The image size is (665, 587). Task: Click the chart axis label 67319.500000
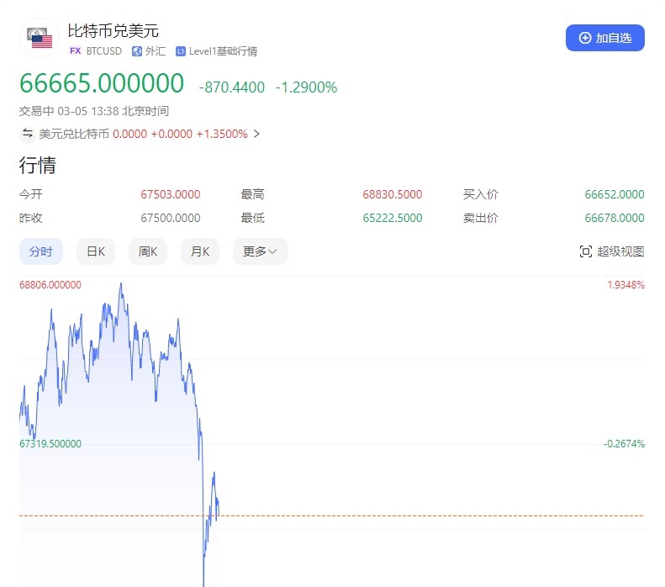50,444
